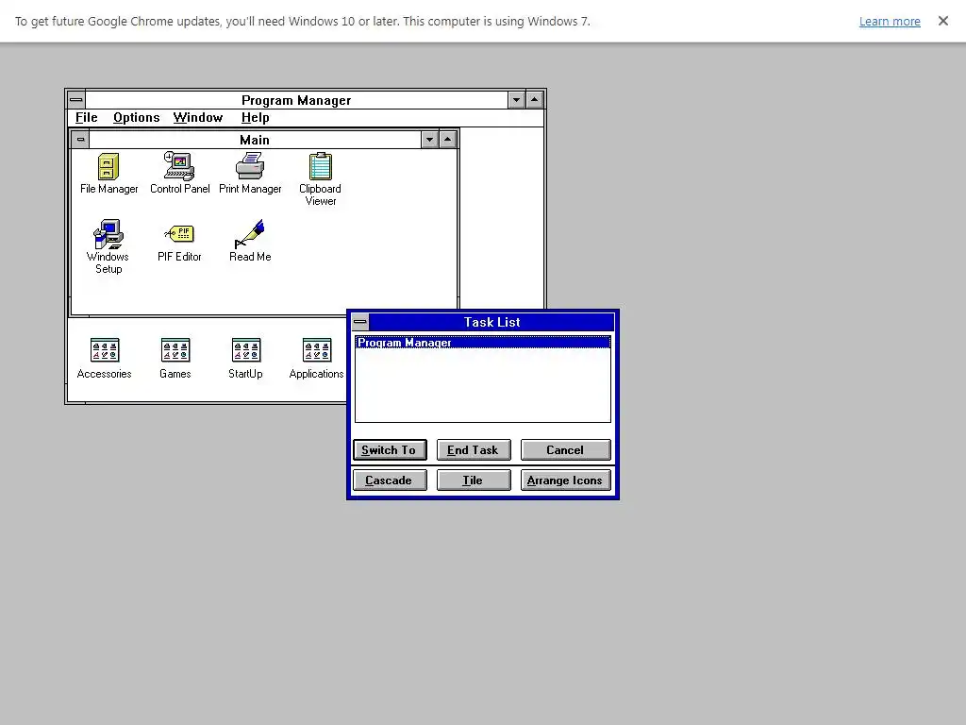Open the Task List control menu box
The width and height of the screenshot is (966, 725).
point(360,322)
